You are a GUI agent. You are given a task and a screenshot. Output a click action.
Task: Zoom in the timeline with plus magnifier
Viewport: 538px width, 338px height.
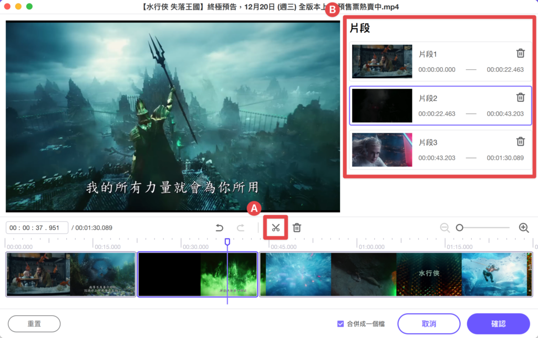pyautogui.click(x=524, y=228)
